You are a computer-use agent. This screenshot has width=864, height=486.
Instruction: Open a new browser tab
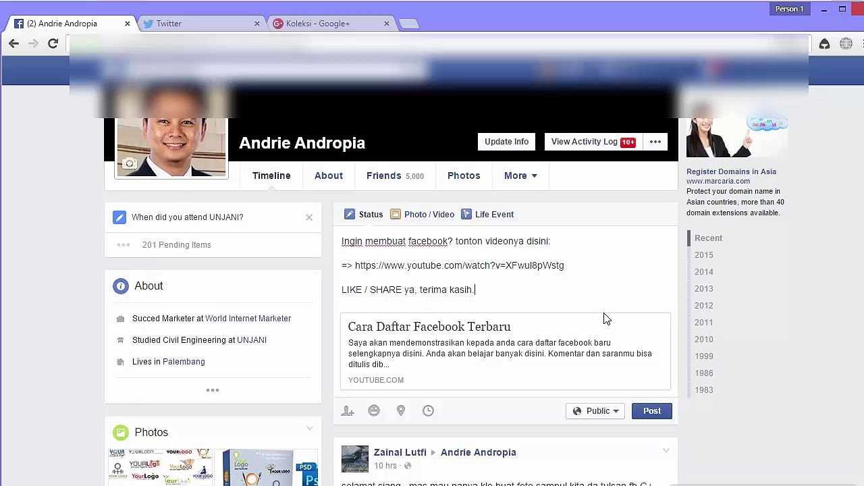(x=409, y=24)
